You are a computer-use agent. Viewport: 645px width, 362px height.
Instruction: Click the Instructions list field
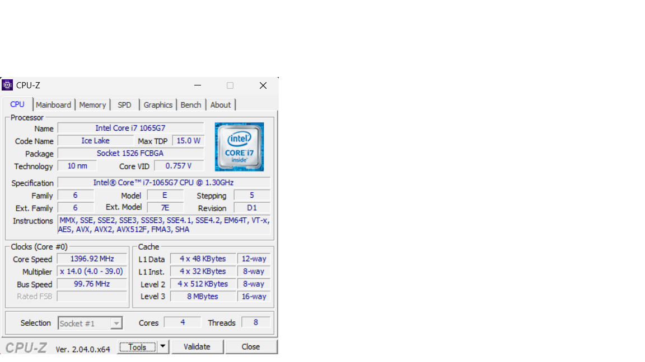(163, 225)
